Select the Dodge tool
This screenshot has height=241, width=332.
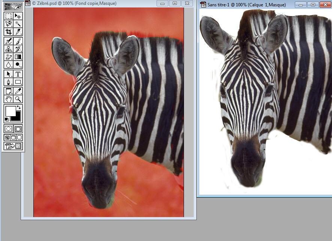tap(18, 64)
